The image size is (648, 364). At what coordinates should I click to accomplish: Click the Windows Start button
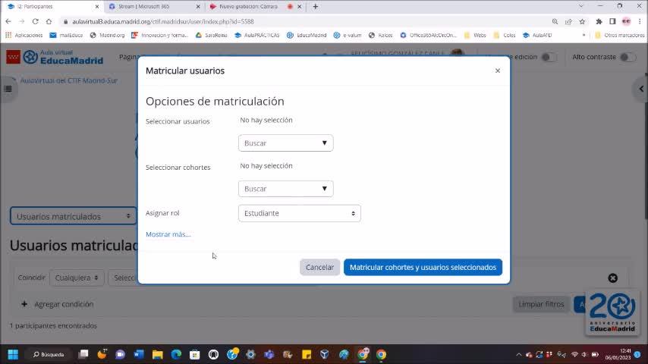point(13,354)
